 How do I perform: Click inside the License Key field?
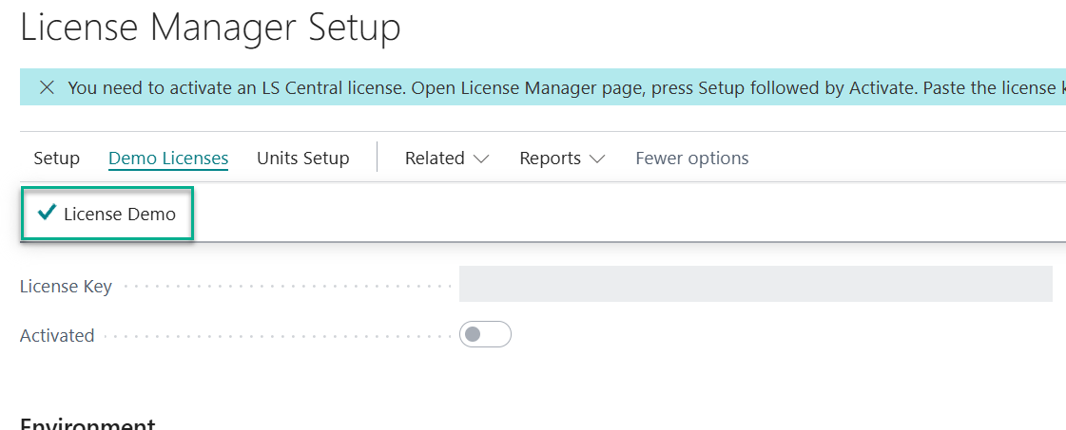click(x=755, y=284)
